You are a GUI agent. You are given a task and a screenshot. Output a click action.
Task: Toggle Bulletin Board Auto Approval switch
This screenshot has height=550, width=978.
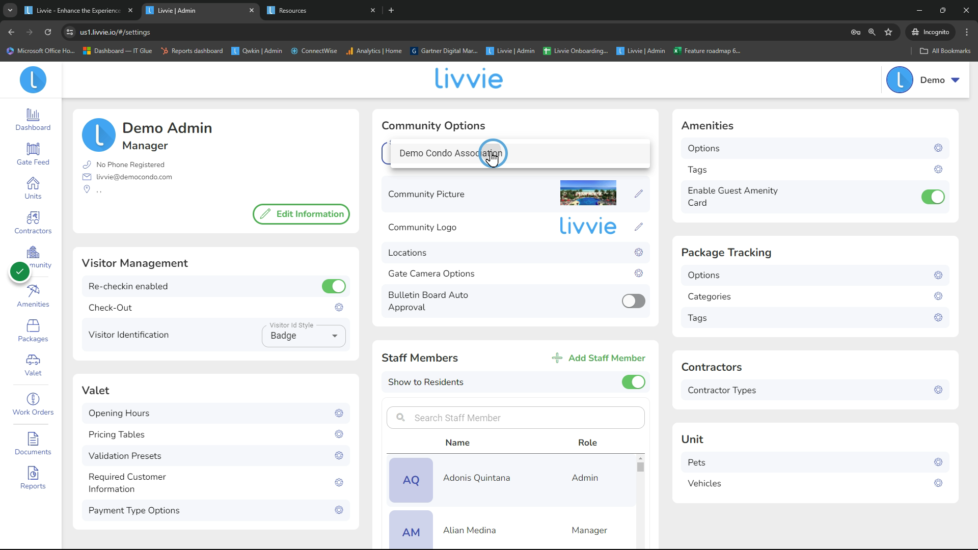[633, 301]
